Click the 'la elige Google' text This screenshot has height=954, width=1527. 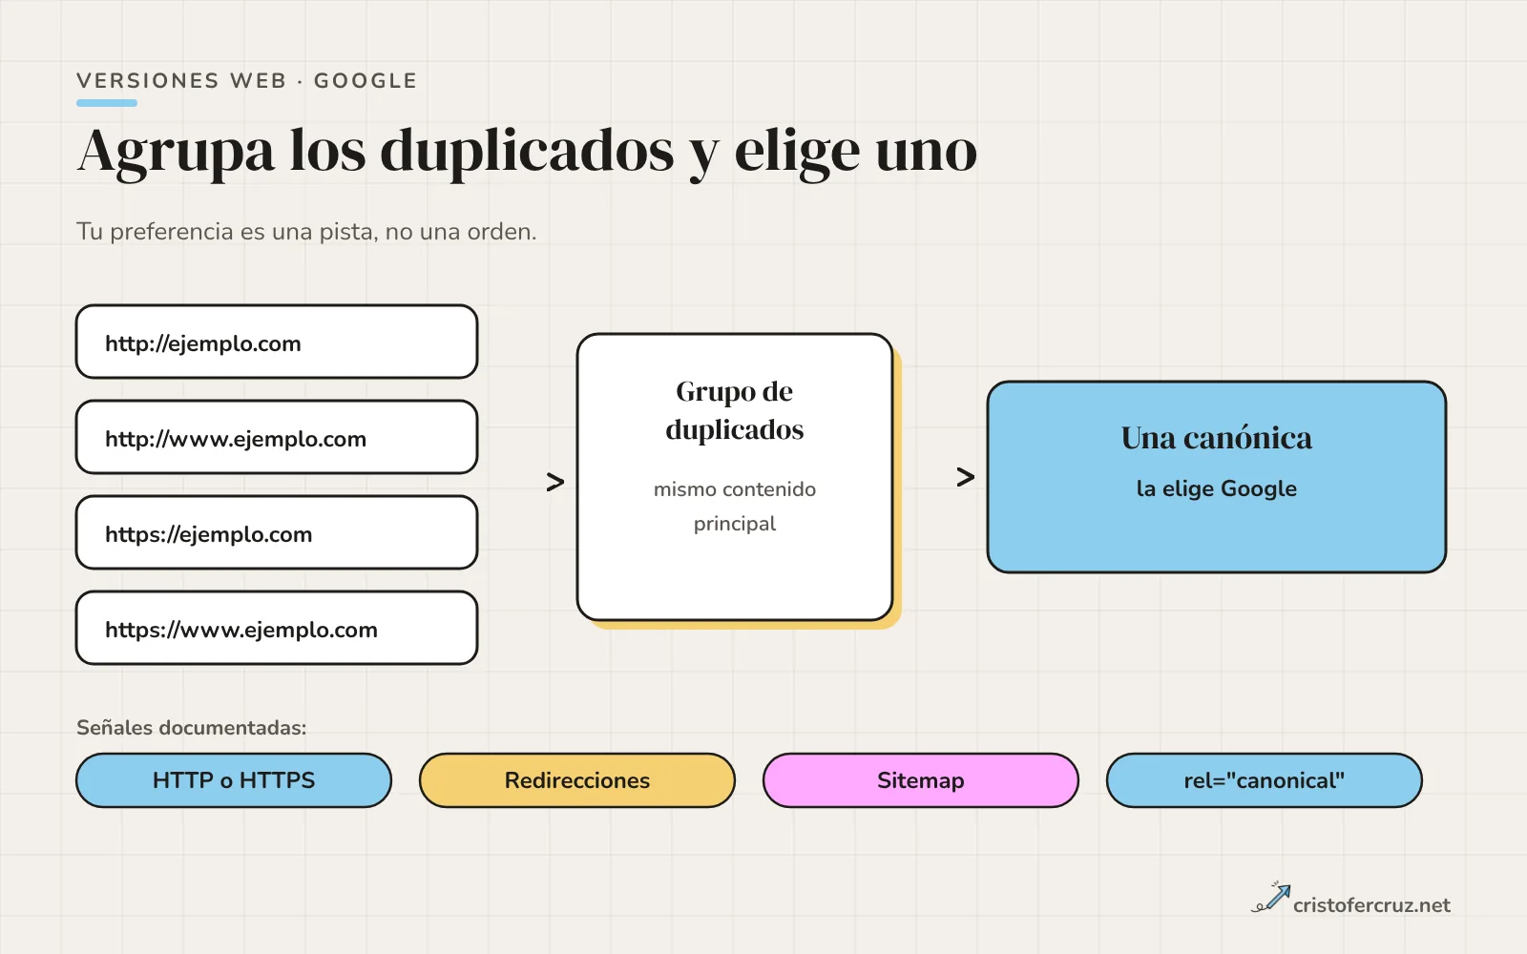click(1217, 488)
